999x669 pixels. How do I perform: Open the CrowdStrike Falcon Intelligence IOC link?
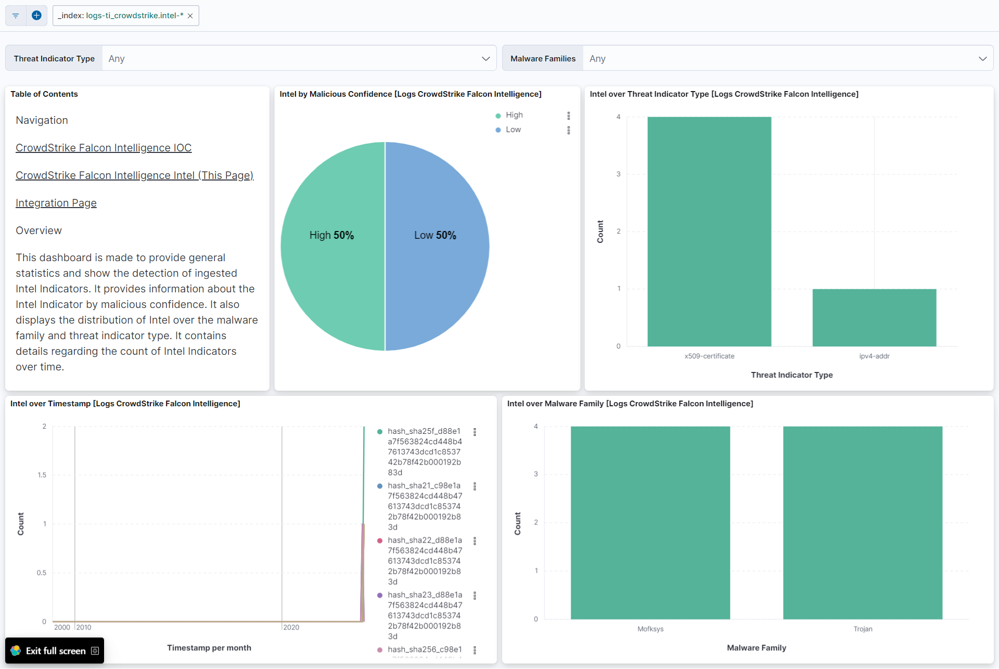103,148
